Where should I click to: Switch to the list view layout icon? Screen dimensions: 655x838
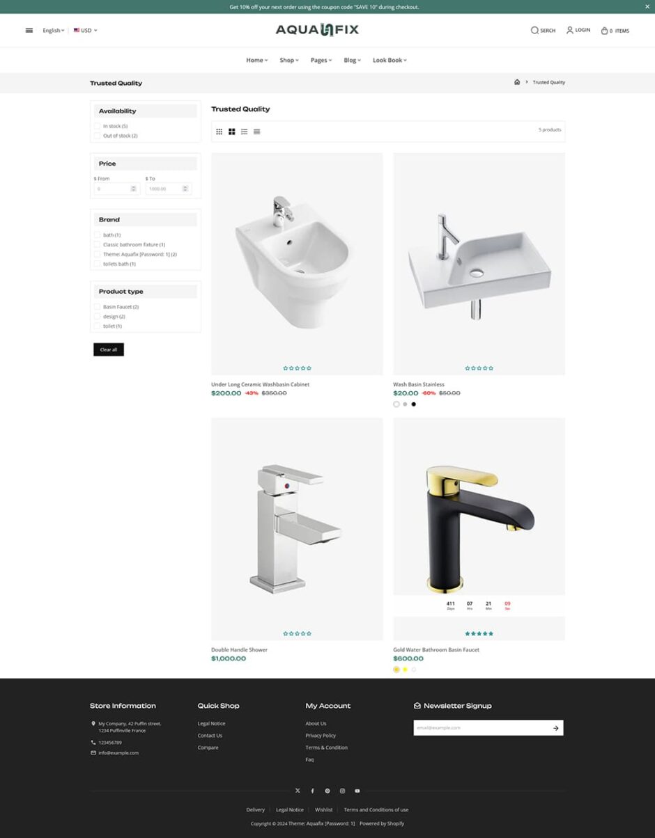pyautogui.click(x=244, y=132)
